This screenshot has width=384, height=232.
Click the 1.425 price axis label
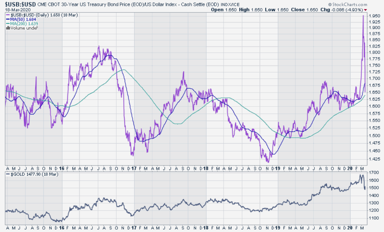pos(374,159)
